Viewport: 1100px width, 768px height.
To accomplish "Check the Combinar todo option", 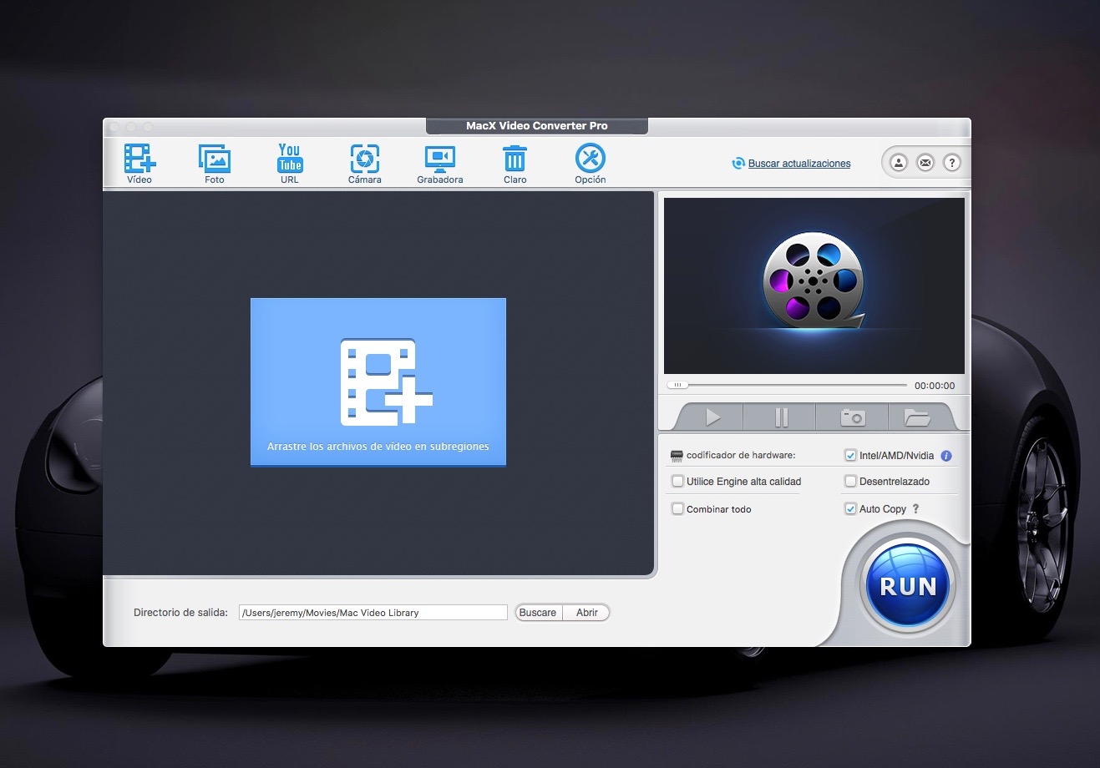I will pyautogui.click(x=678, y=508).
